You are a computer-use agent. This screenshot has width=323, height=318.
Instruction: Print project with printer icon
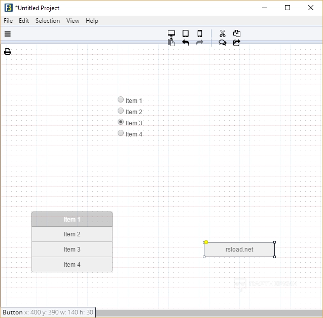(8, 52)
